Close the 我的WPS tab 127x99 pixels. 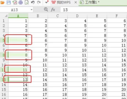click(x=76, y=3)
